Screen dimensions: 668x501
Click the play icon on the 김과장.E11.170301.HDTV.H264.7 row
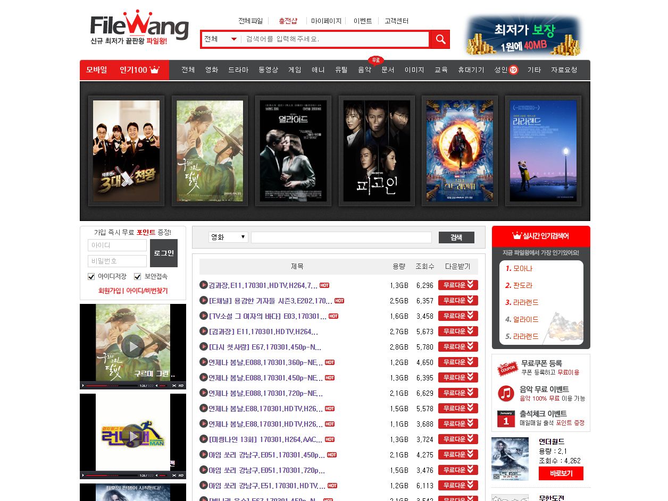pos(203,285)
